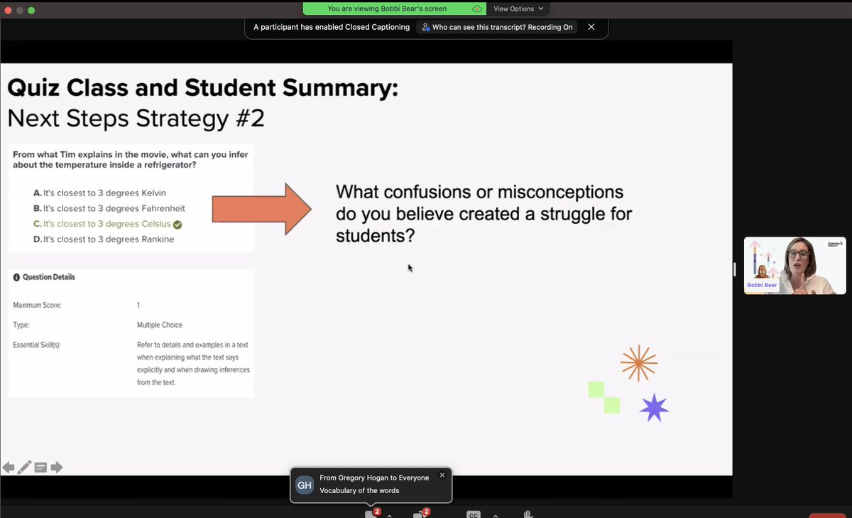The image size is (852, 518).
Task: Open the chat icon with badge
Action: [x=372, y=513]
